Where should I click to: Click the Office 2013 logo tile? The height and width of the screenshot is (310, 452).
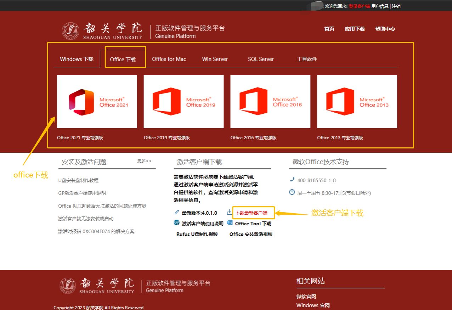pos(357,102)
